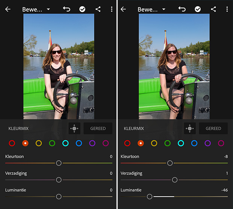Select magenta color channel in left screen
This screenshot has width=233, height=209.
[x=106, y=143]
